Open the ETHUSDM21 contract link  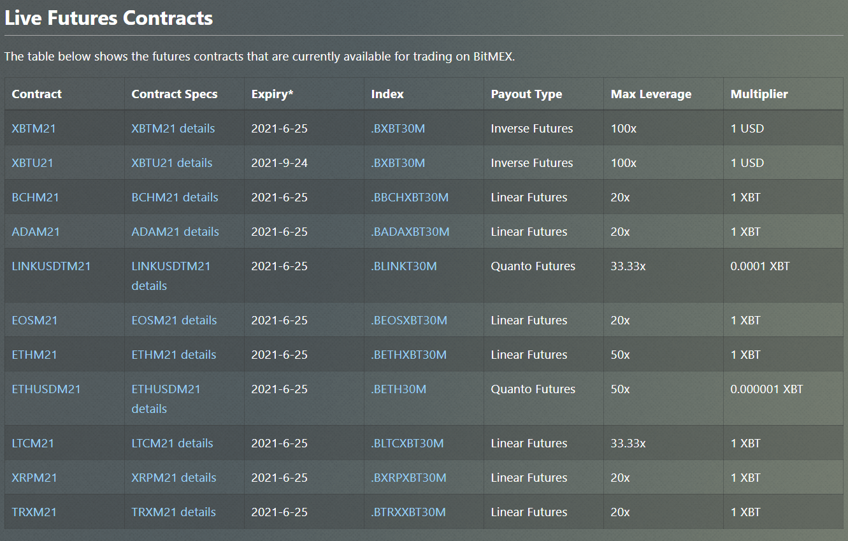(46, 389)
